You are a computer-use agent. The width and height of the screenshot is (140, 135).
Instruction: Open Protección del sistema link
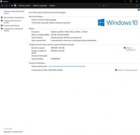pos(11,26)
